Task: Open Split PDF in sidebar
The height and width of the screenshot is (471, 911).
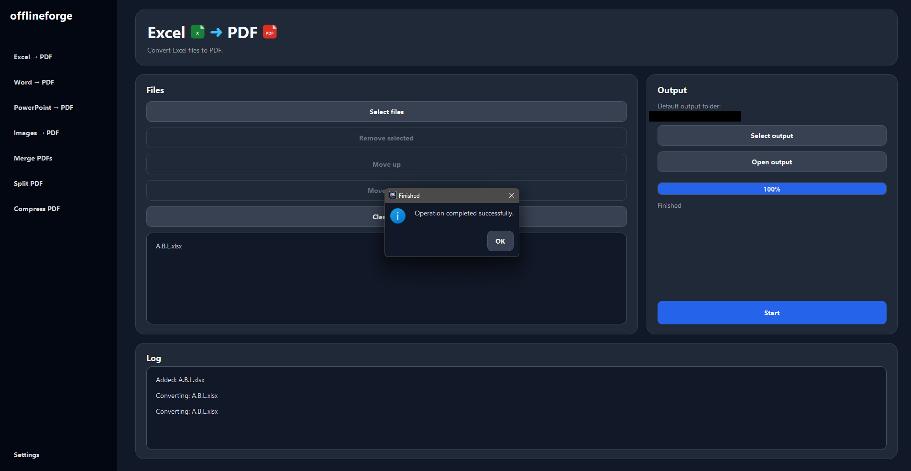Action: (28, 183)
